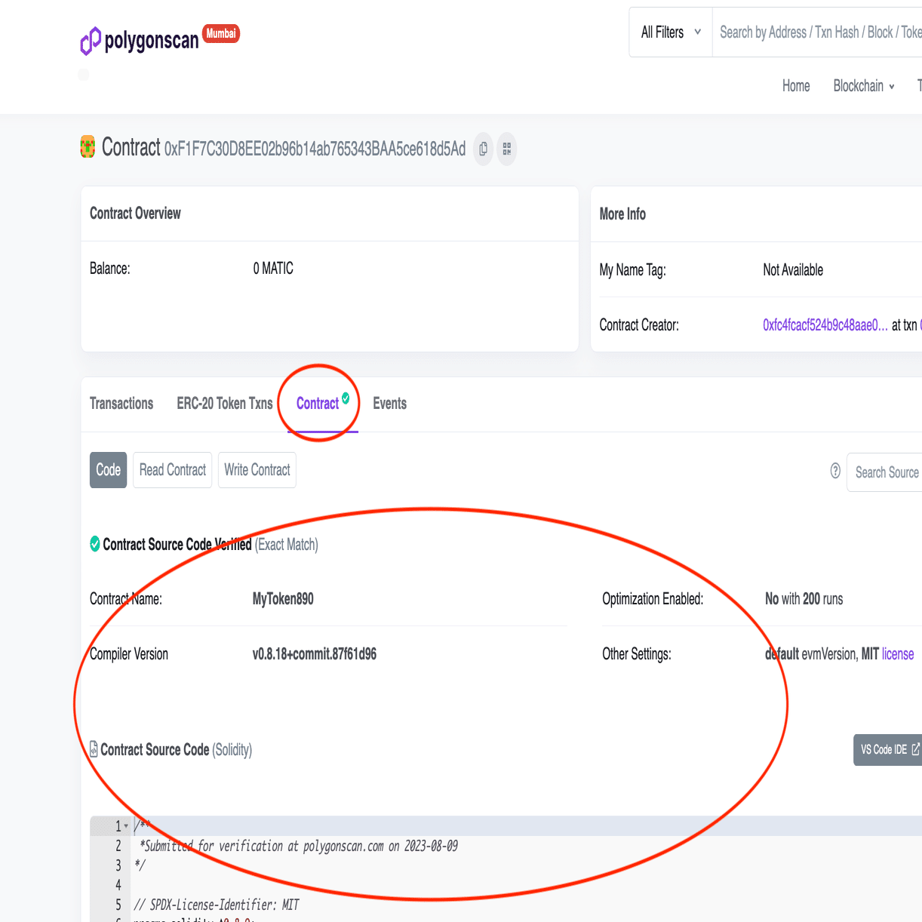The width and height of the screenshot is (922, 922).
Task: Open the polygonscan logo homepage
Action: (140, 40)
